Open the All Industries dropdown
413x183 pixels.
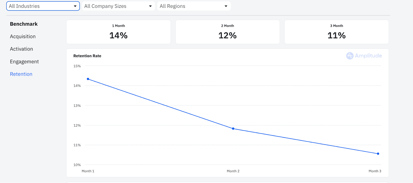(43, 6)
